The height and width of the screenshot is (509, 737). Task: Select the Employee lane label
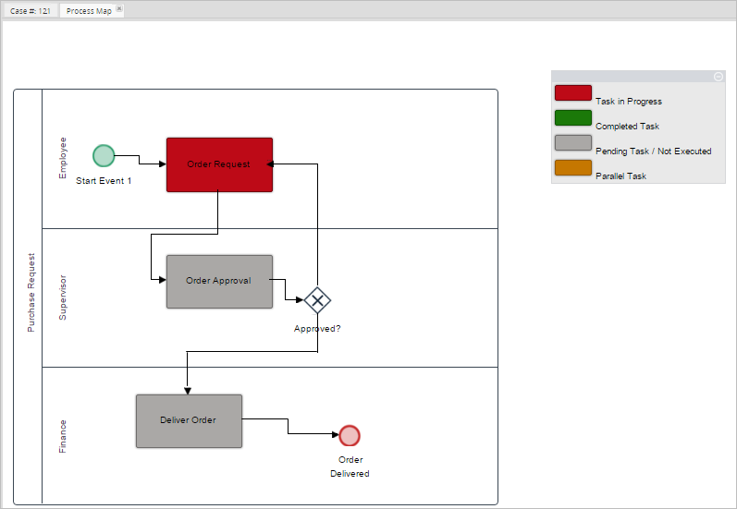(x=63, y=158)
